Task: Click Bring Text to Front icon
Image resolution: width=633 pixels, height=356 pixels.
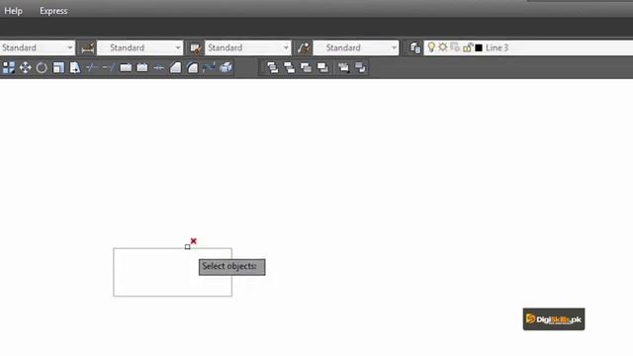Action: click(x=343, y=67)
